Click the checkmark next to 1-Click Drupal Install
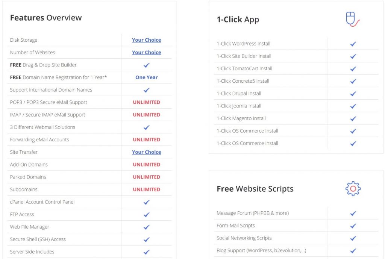385x259 pixels. tap(353, 94)
